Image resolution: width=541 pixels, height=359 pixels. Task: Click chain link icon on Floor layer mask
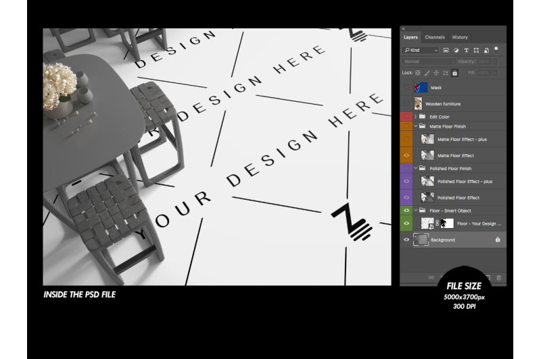click(x=437, y=223)
